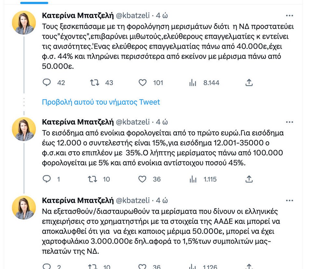The height and width of the screenshot is (269, 312).
Task: Open the second tweet's profile avatar
Action: click(24, 129)
